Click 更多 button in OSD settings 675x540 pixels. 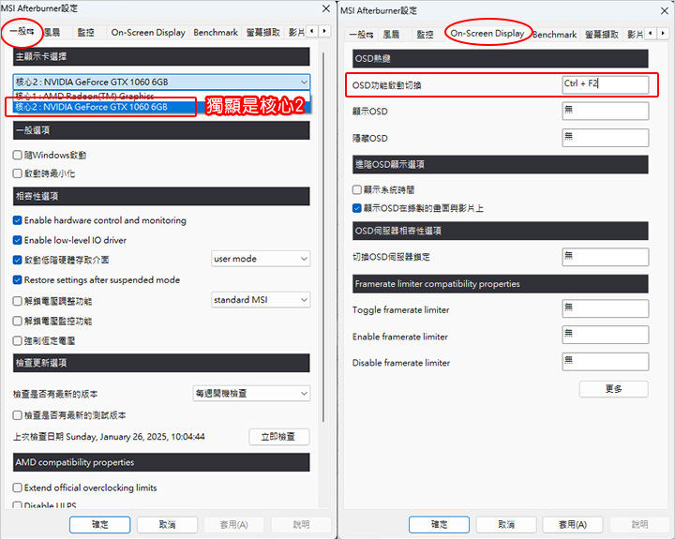pos(613,389)
